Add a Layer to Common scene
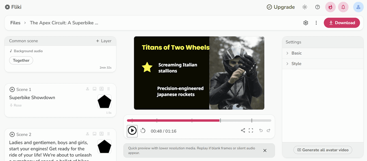 pos(104,41)
